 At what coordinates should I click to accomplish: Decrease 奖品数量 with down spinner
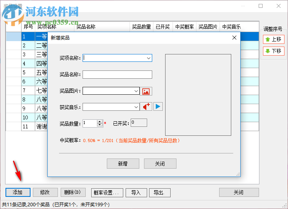pyautogui.click(x=99, y=125)
